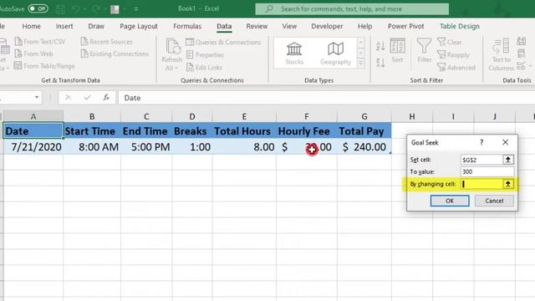Click Reapply filter
This screenshot has height=301, width=535.
coord(453,54)
